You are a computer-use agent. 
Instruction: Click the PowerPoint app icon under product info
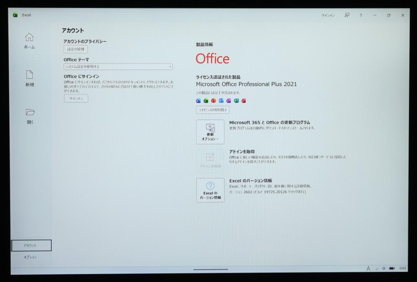pos(213,101)
